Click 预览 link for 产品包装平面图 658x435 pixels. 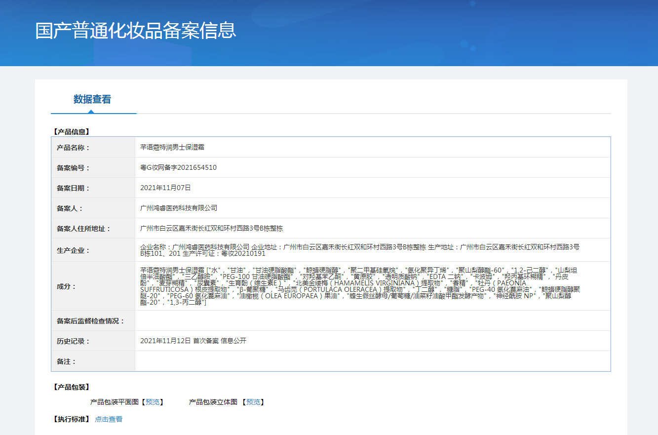[153, 402]
